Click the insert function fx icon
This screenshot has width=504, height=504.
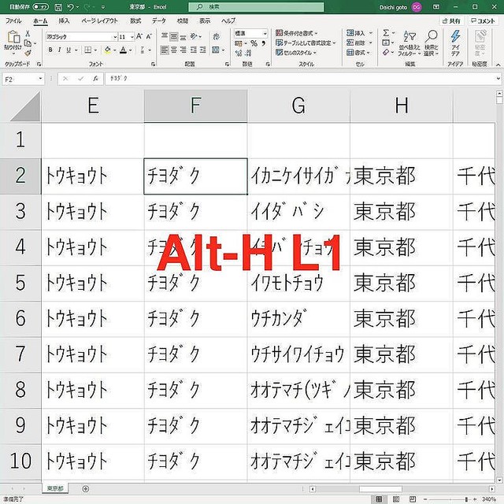pyautogui.click(x=95, y=79)
